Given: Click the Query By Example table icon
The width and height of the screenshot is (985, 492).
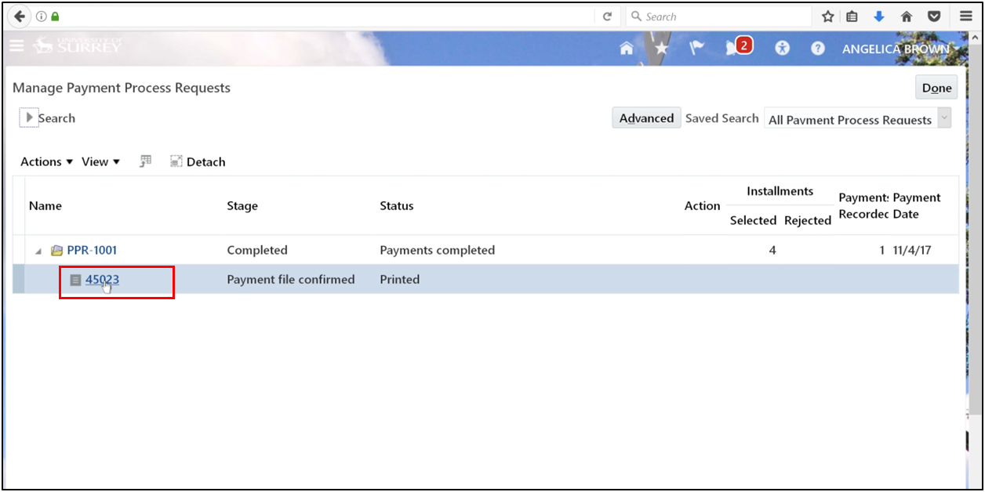Looking at the screenshot, I should click(145, 161).
